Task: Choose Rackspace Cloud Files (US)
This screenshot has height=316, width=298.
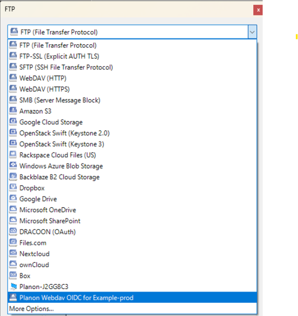Action: [132, 155]
